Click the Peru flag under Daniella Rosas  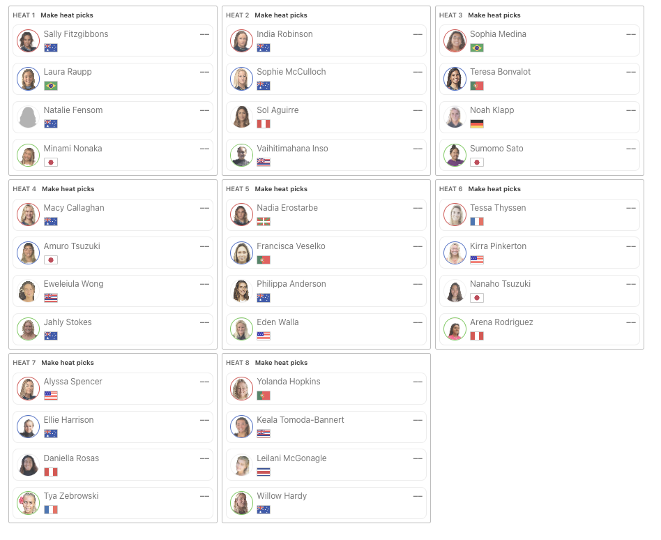[51, 472]
